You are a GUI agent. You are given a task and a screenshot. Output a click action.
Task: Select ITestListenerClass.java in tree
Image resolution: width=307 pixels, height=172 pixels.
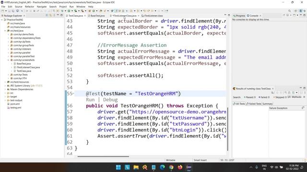(x=28, y=67)
